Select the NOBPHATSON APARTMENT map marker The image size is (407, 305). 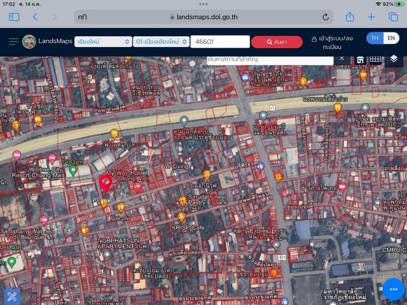(x=107, y=255)
